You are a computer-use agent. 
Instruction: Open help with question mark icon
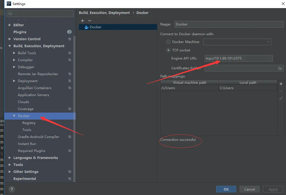click(x=12, y=189)
